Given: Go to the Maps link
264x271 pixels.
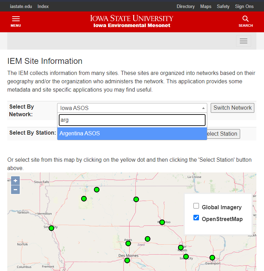Looking at the screenshot, I should [206, 6].
